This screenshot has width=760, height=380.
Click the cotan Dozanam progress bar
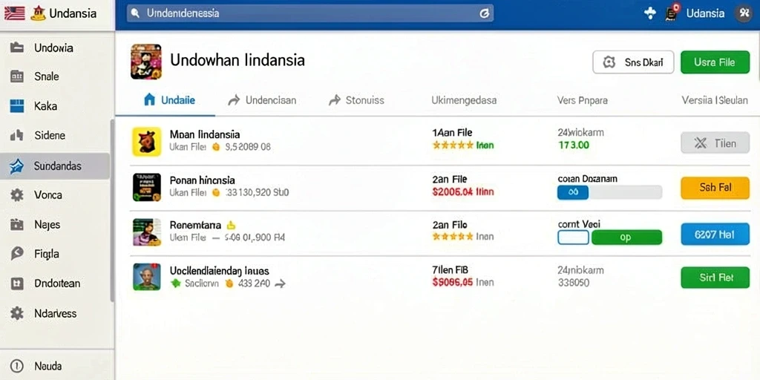[610, 192]
